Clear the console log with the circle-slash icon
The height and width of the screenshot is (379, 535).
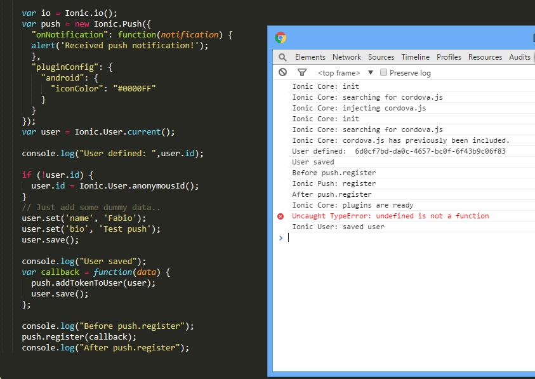click(282, 72)
